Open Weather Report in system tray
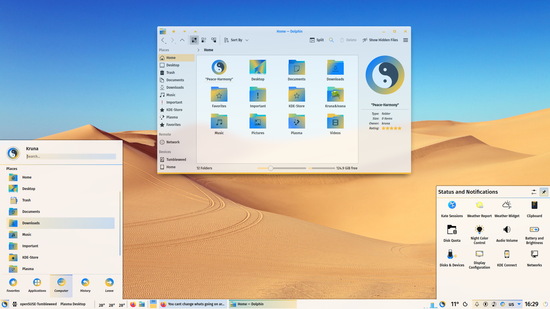This screenshot has width=550, height=309. pos(480,209)
